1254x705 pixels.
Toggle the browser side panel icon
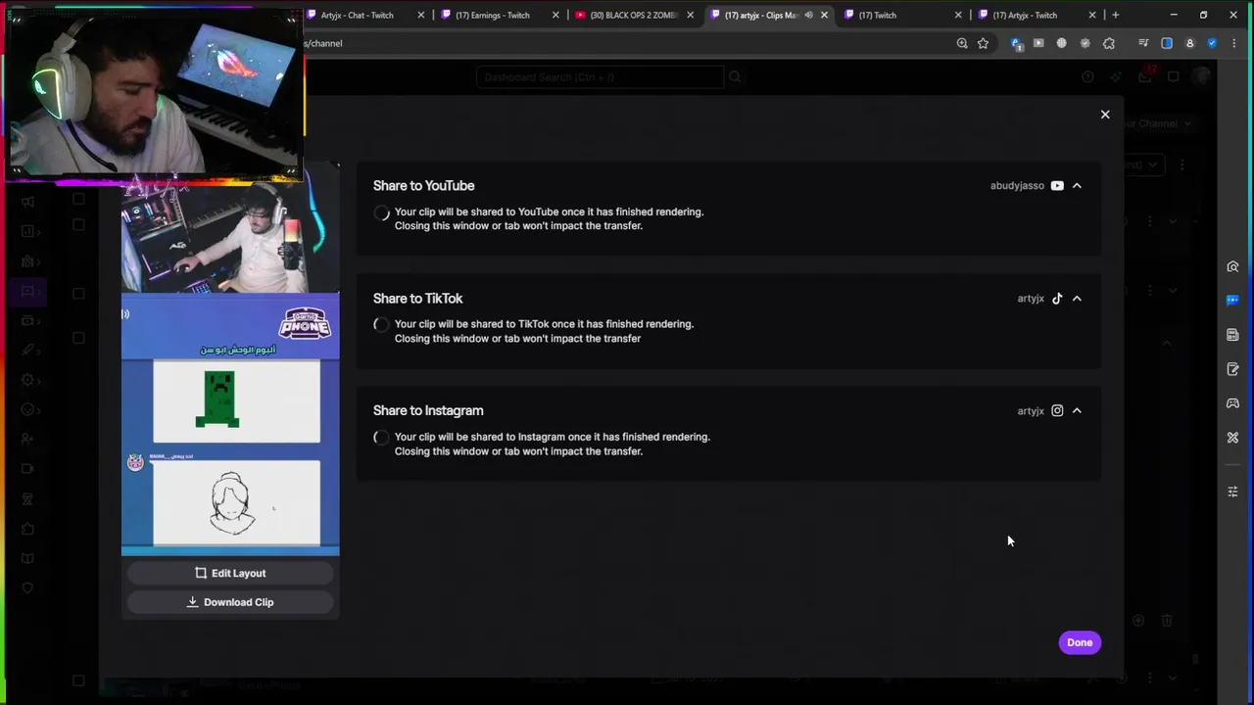pyautogui.click(x=1167, y=43)
